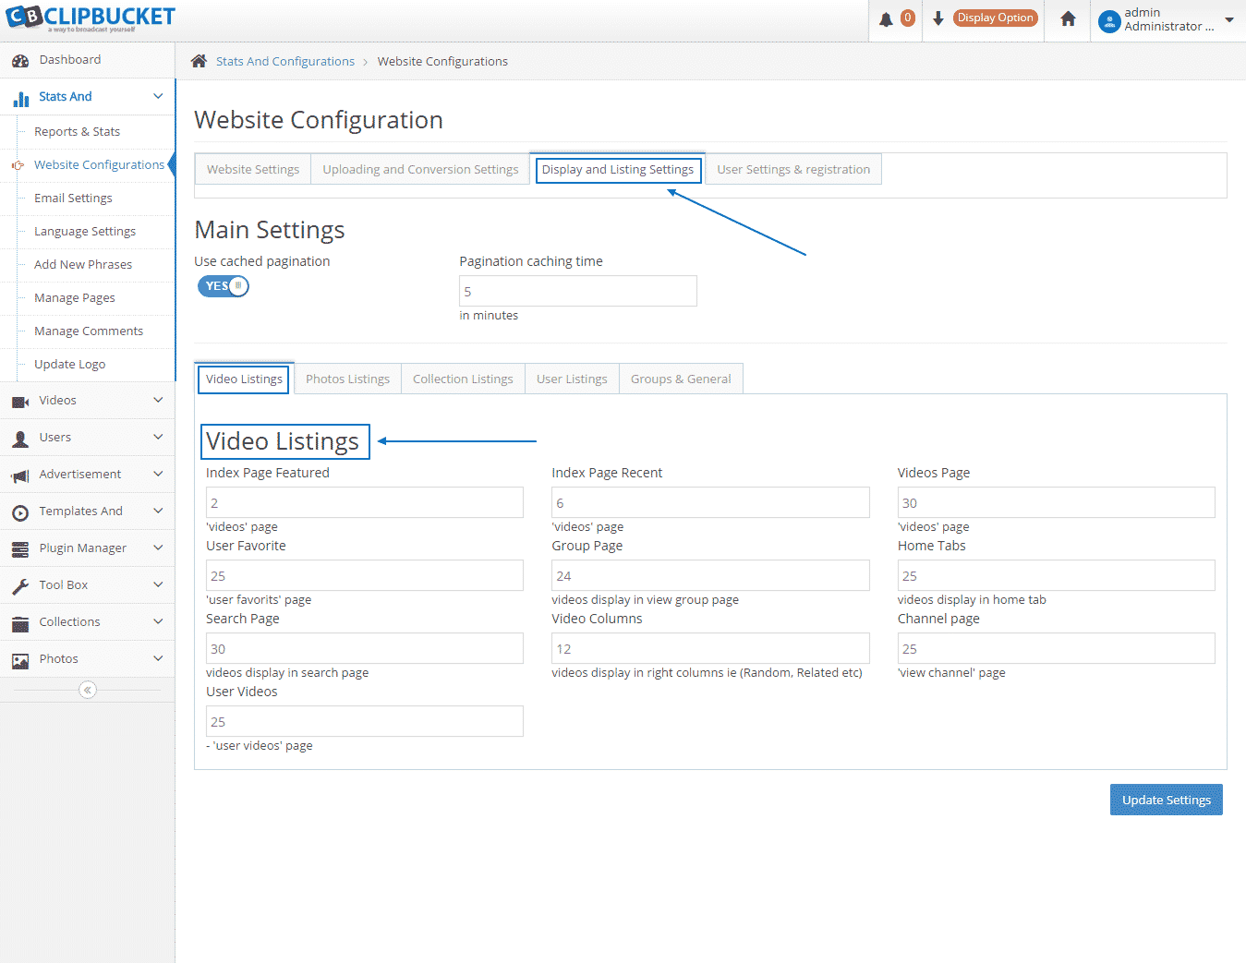Click the Pagination caching time input field
The height and width of the screenshot is (963, 1246).
[x=577, y=291]
